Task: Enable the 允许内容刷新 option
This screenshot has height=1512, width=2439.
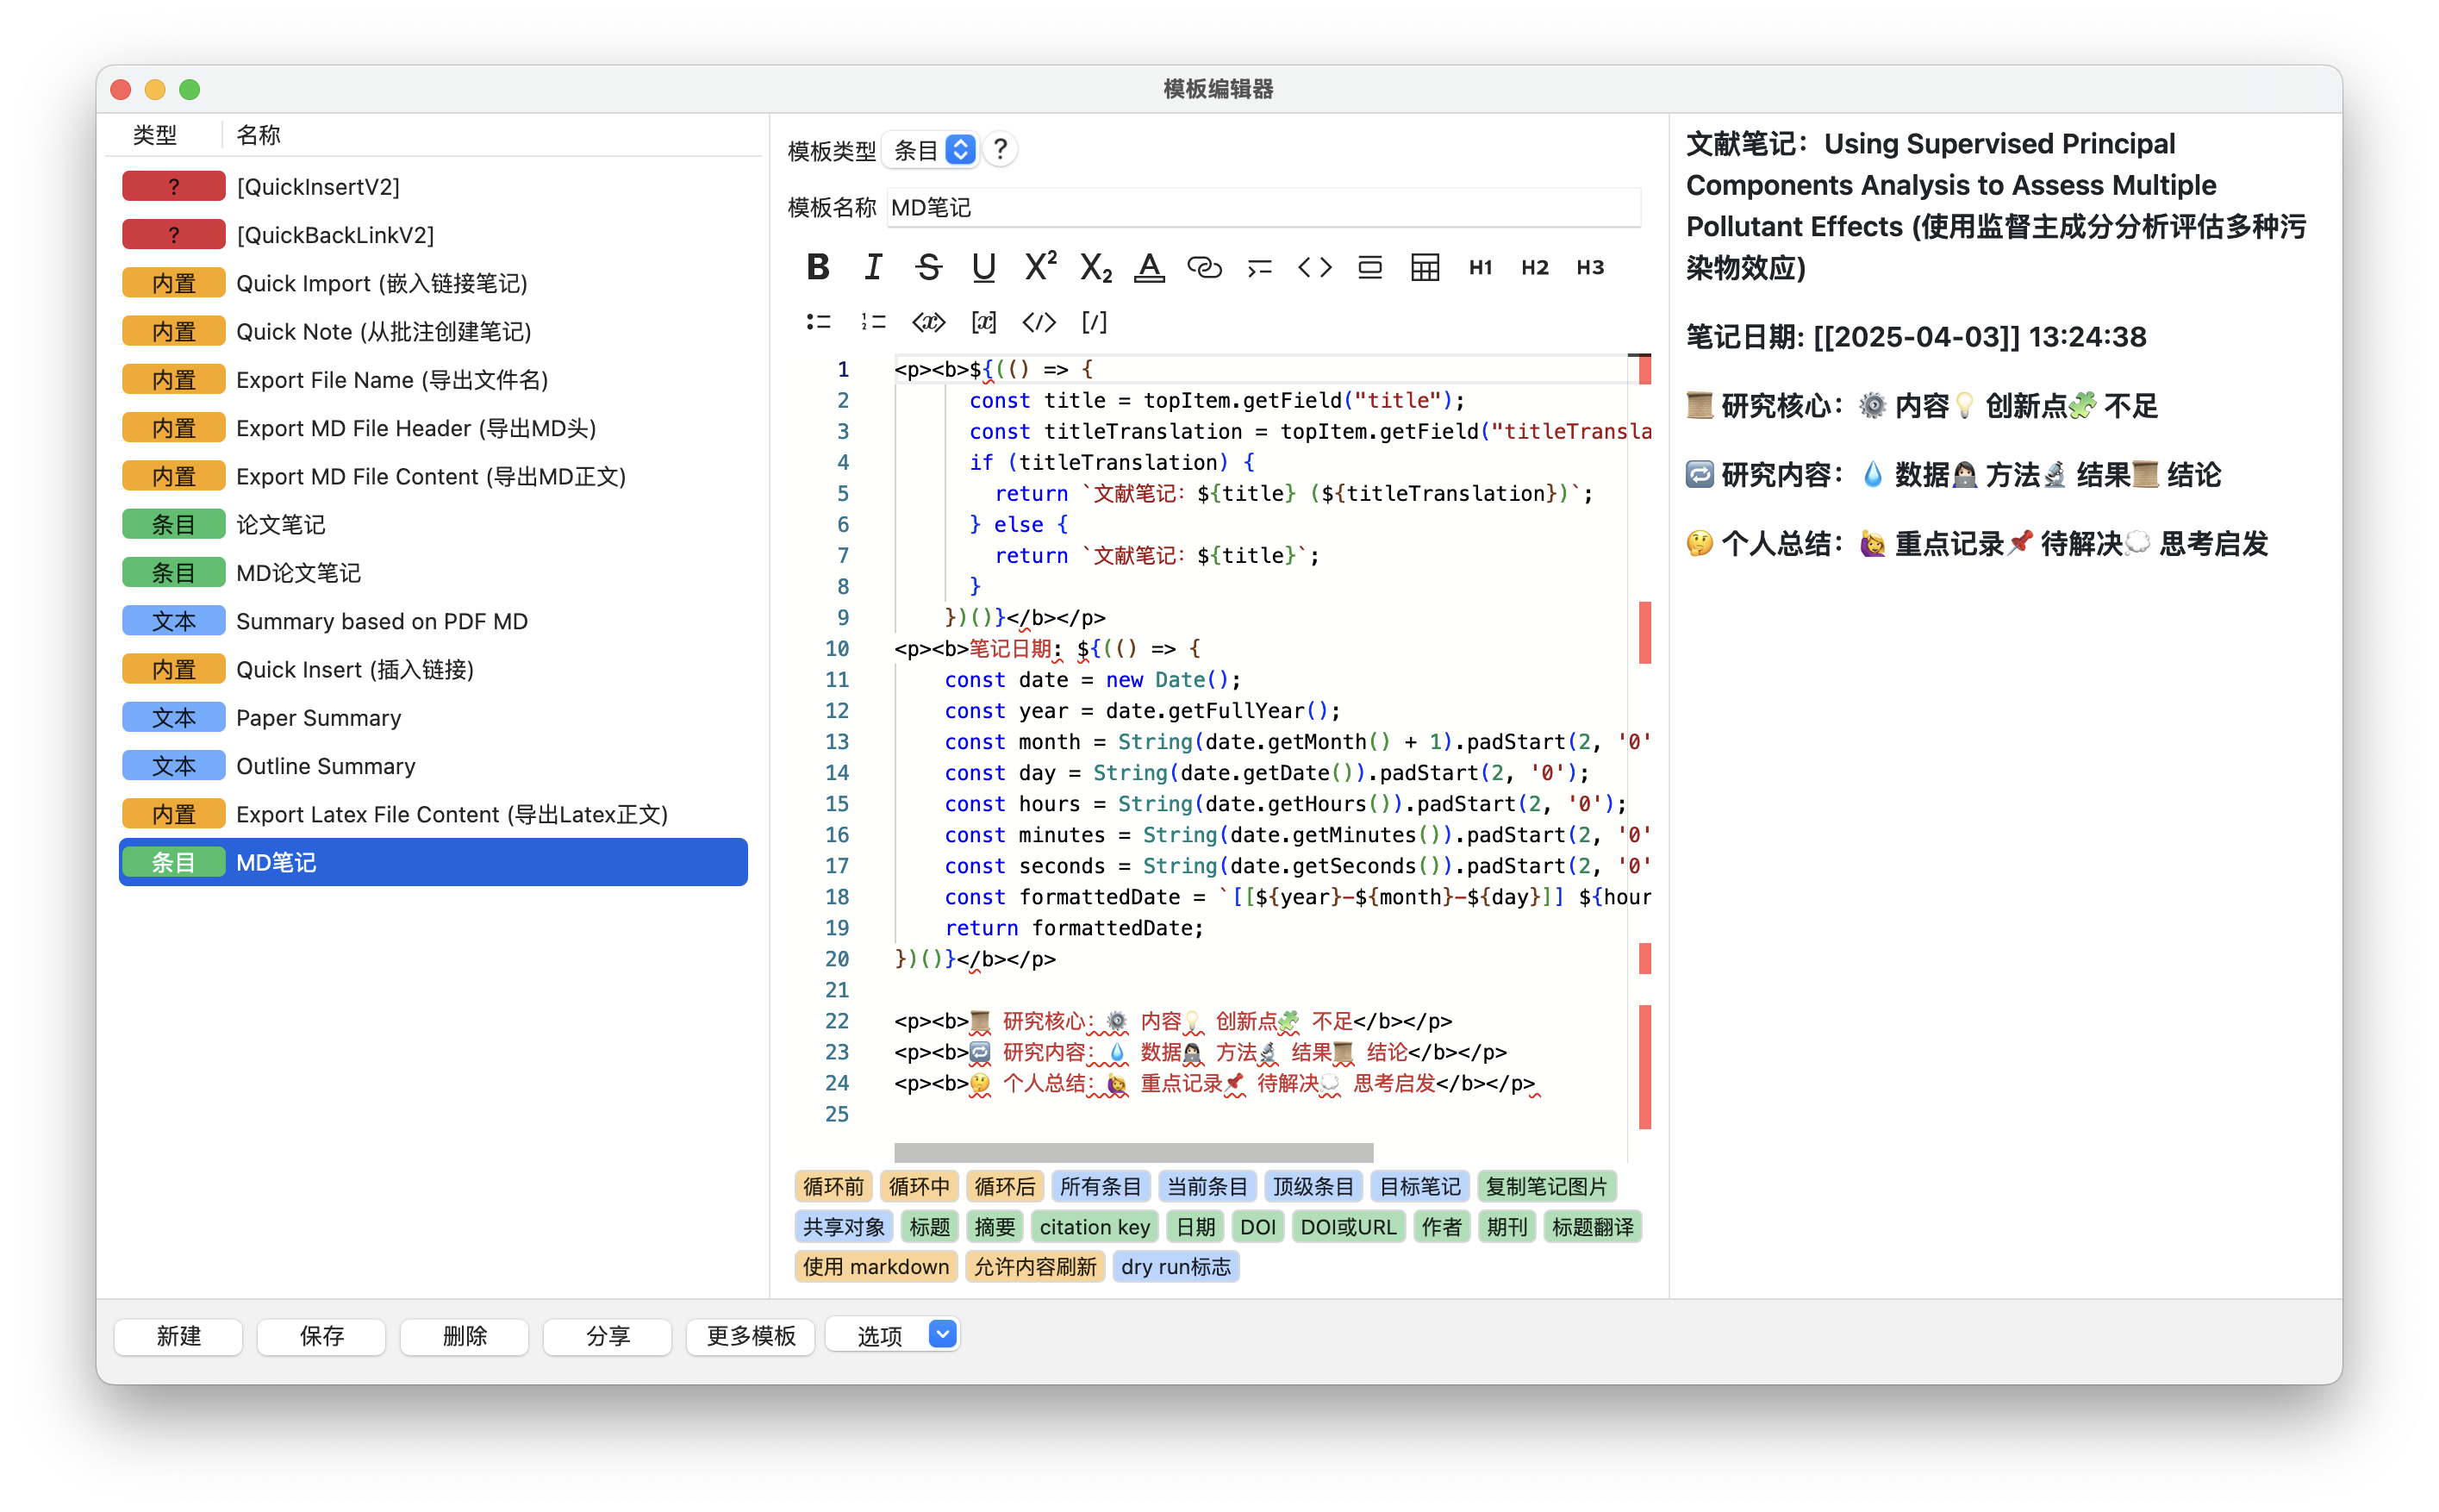Action: [1034, 1266]
